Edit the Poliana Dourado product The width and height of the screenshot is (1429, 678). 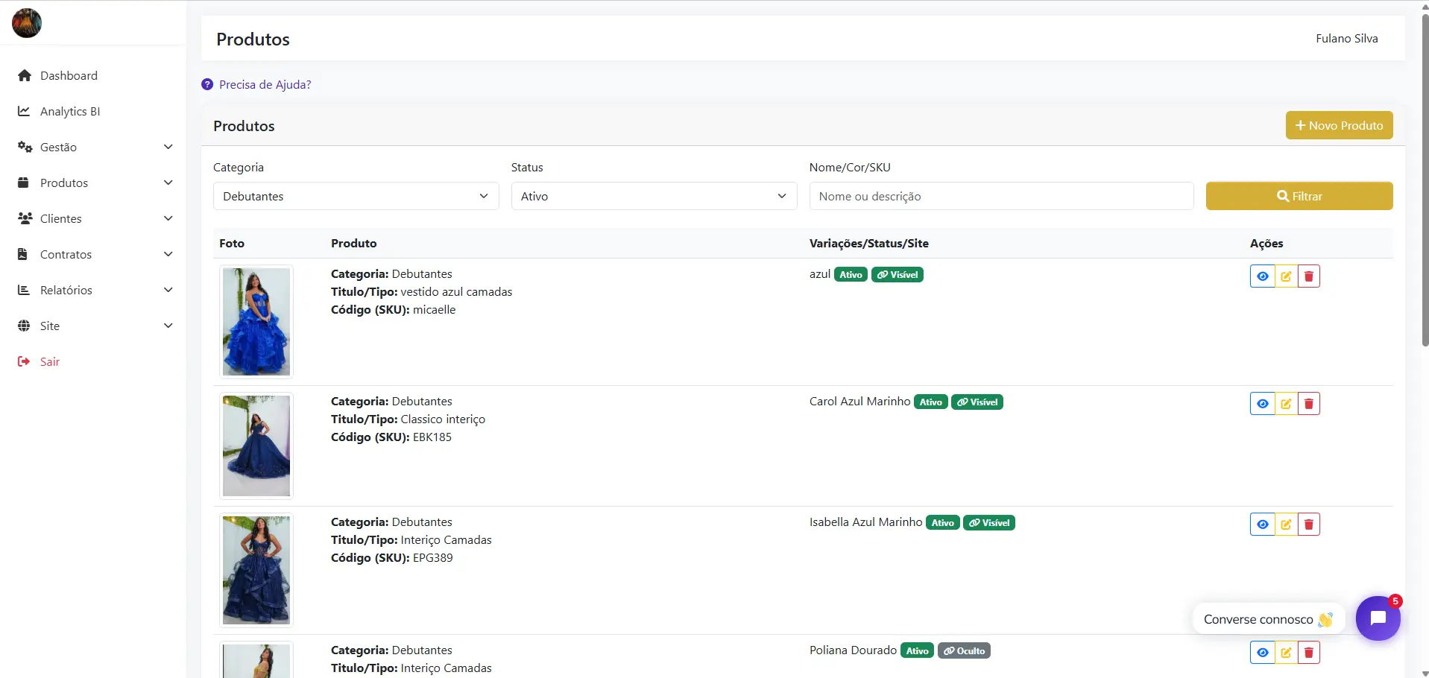[1286, 653]
